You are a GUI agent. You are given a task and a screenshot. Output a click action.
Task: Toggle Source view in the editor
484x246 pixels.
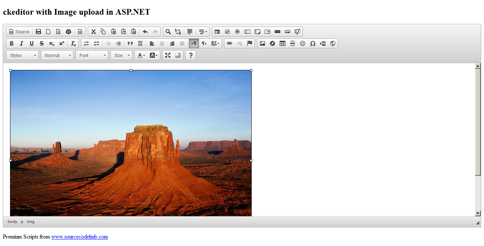[x=19, y=32]
